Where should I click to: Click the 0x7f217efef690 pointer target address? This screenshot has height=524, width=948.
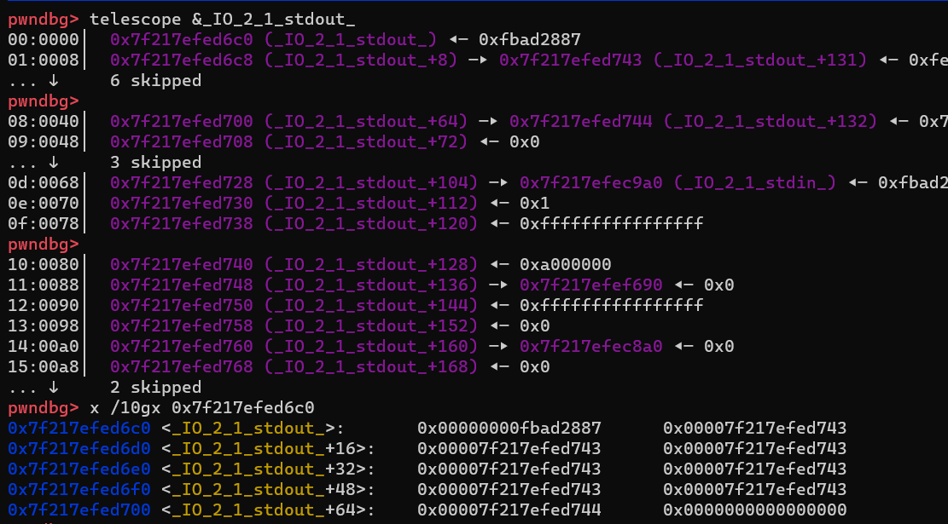click(590, 285)
